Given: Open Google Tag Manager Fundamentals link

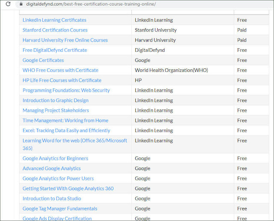Looking at the screenshot, I should (60, 209).
